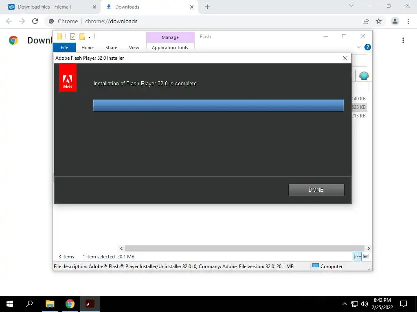This screenshot has height=312, width=417.
Task: Click the seashell icon in Explorer
Action: click(364, 76)
